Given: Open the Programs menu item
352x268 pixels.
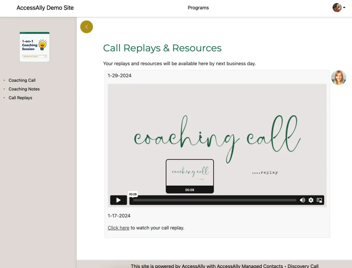Looking at the screenshot, I should 198,8.
